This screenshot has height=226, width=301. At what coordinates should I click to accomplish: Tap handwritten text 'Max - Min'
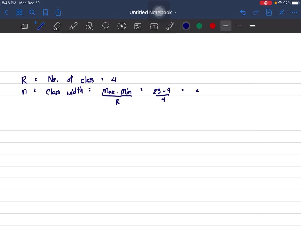pos(117,92)
